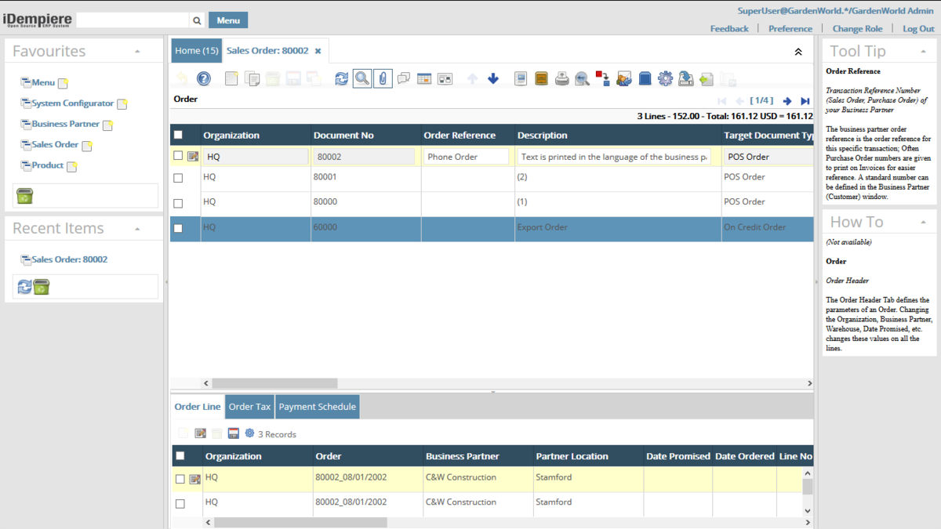This screenshot has width=941, height=529.
Task: Check the box for order 80001 row
Action: 178,178
